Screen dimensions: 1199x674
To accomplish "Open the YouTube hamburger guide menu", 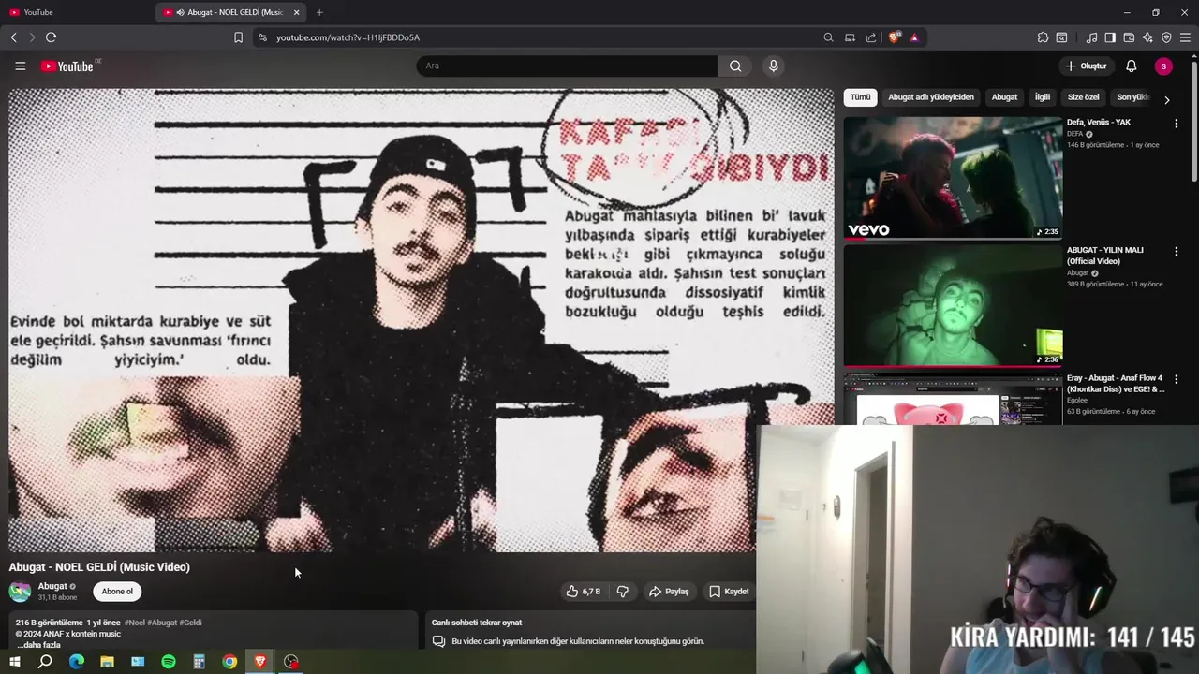I will 20,66.
